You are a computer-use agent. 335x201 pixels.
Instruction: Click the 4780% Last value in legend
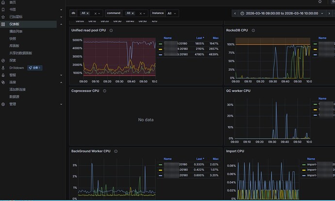click(200, 54)
